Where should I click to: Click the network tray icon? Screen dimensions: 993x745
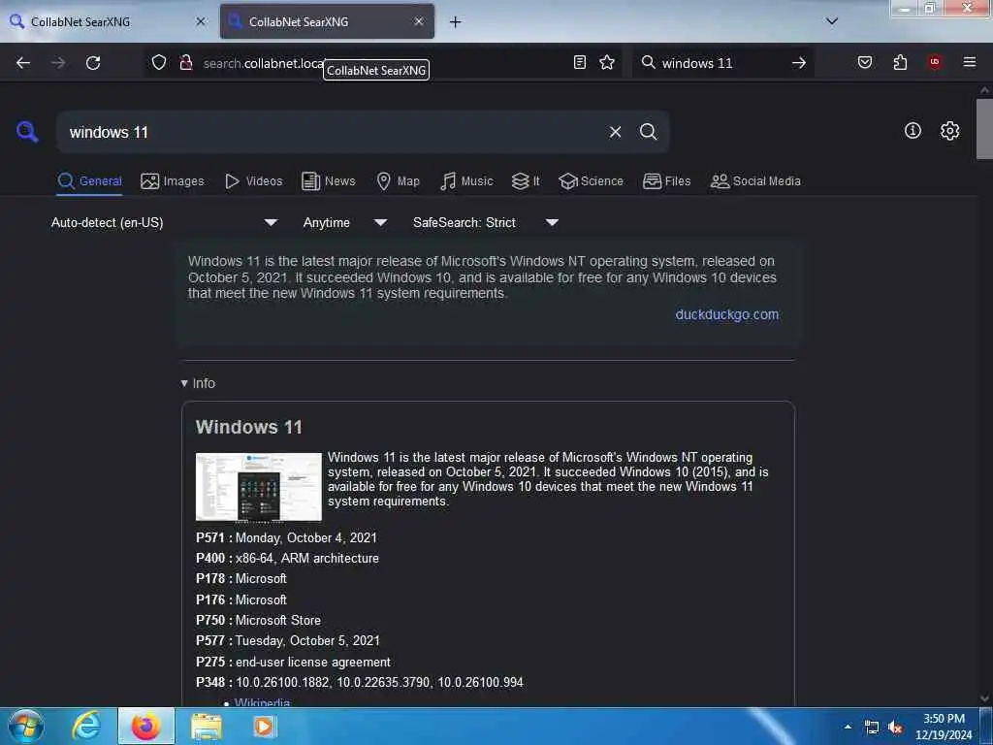point(872,728)
